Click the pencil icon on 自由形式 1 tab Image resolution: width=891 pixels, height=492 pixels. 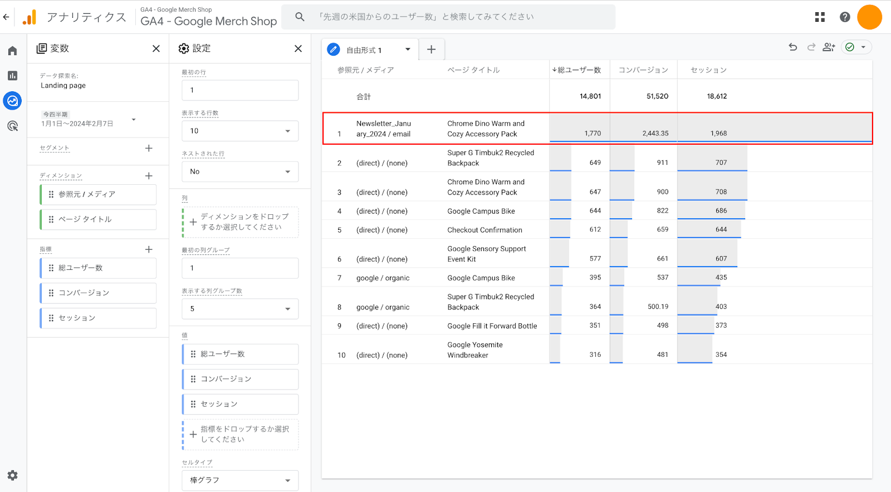click(334, 50)
